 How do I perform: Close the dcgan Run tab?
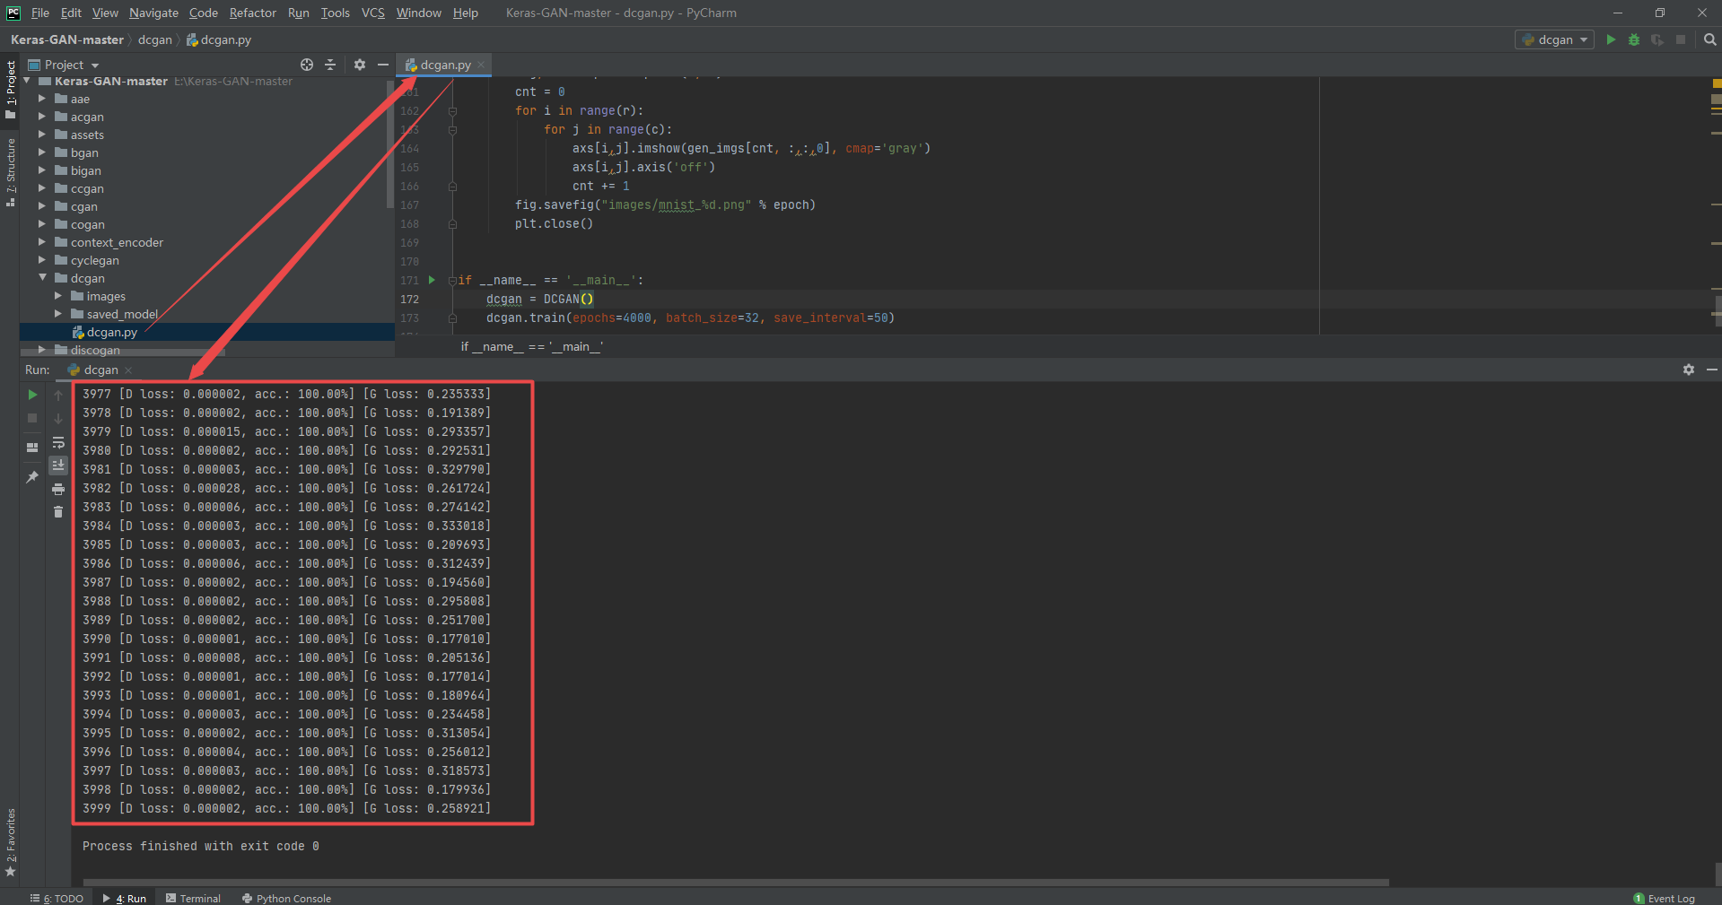128,370
